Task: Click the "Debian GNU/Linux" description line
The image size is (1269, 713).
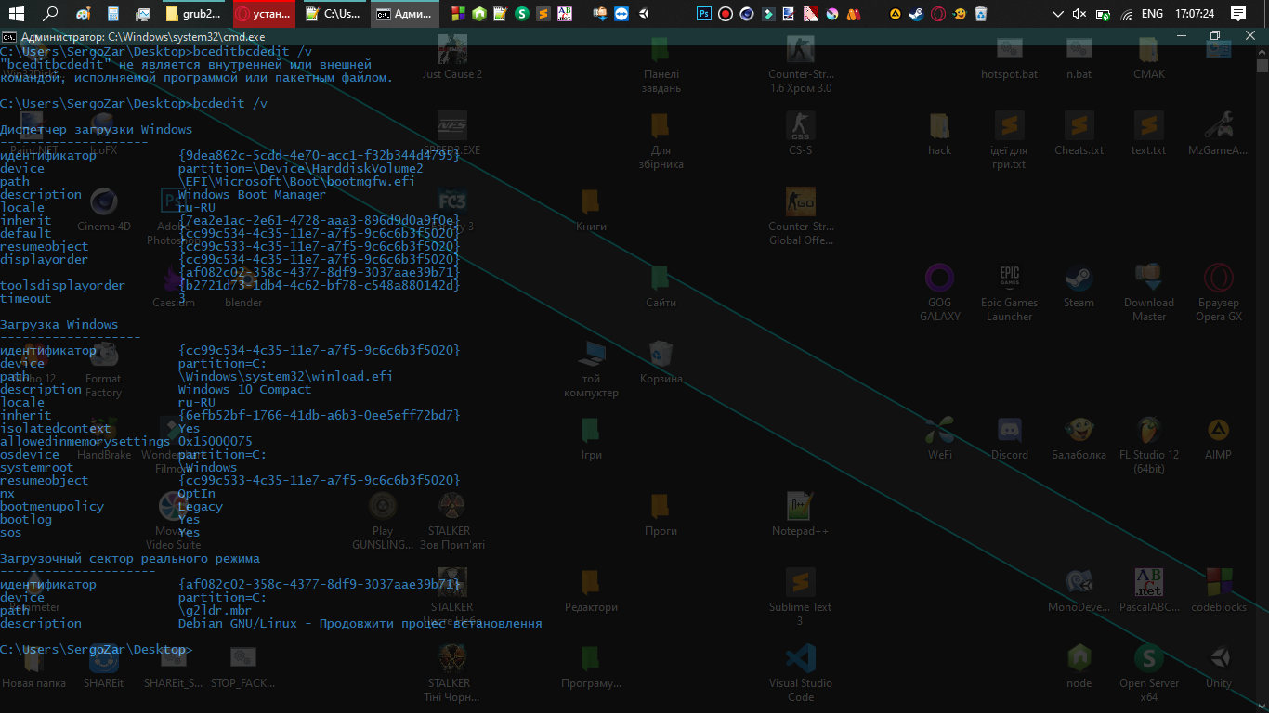Action: [360, 624]
